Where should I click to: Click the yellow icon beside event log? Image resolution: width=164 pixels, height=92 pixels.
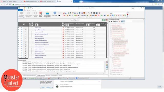[x=107, y=65]
